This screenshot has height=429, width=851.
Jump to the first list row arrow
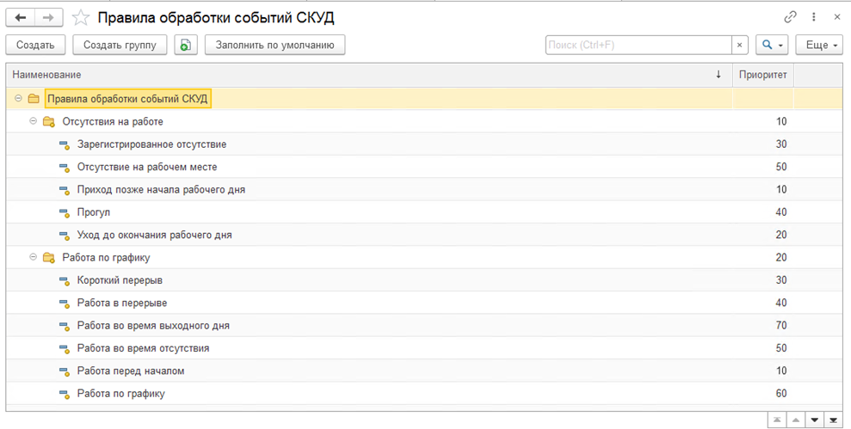776,420
